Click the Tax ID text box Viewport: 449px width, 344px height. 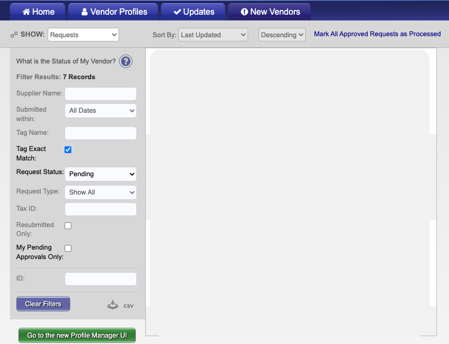click(x=101, y=209)
